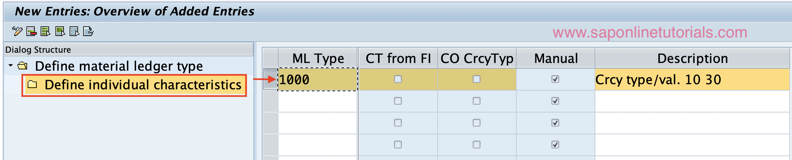The width and height of the screenshot is (792, 160).
Task: Click the Delete row toolbar icon
Action: [31, 31]
